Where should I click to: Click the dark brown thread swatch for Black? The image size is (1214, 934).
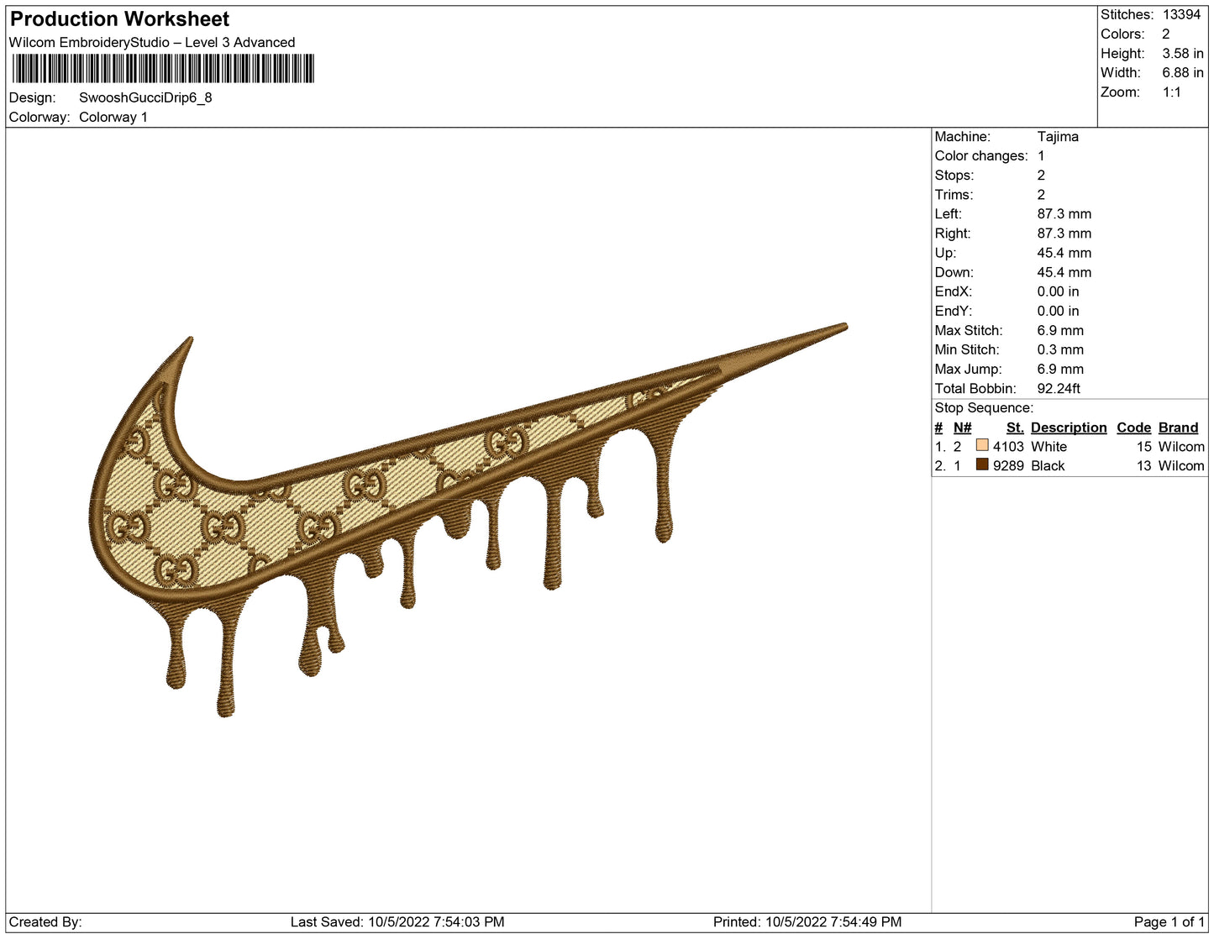[x=981, y=464]
